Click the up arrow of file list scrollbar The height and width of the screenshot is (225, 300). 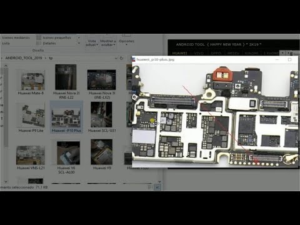pyautogui.click(x=6, y=66)
